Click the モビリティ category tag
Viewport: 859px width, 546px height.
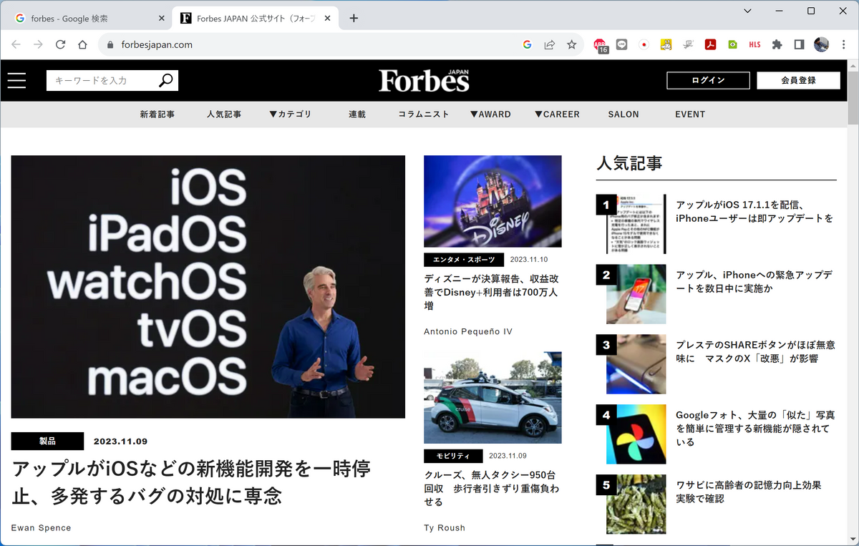(x=453, y=456)
